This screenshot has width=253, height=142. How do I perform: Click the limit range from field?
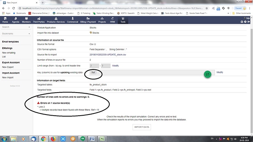pos(94,66)
